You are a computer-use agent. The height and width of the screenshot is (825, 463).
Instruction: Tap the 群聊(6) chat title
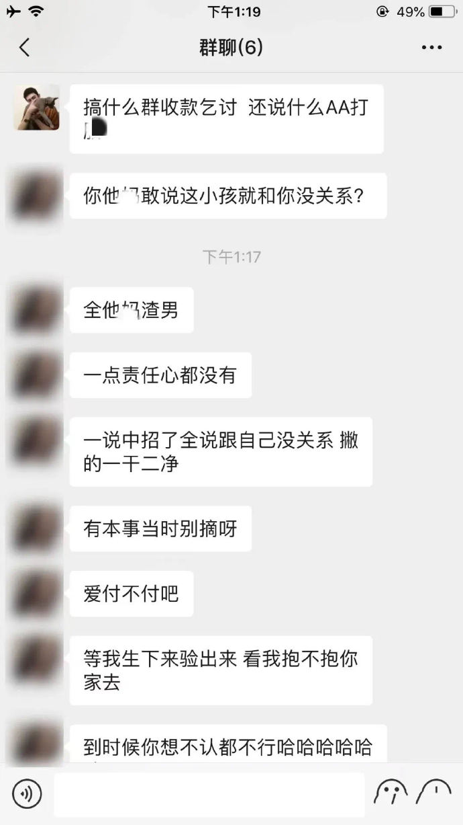232,48
